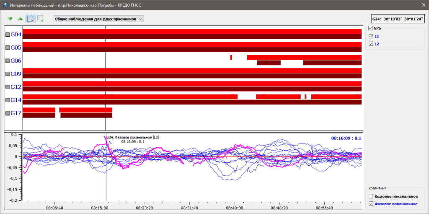Screen dimensions: 429x214
Task: Enable Кодовое поканальное equations checkbox
Action: [x=371, y=196]
